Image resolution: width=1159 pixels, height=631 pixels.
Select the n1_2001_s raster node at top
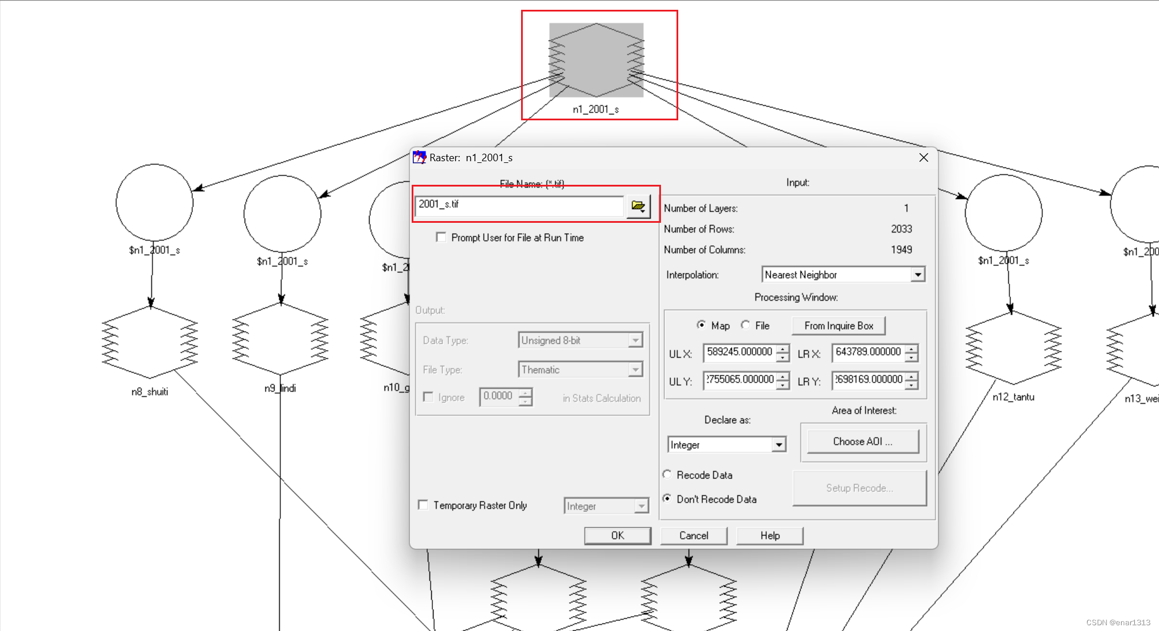pos(596,60)
